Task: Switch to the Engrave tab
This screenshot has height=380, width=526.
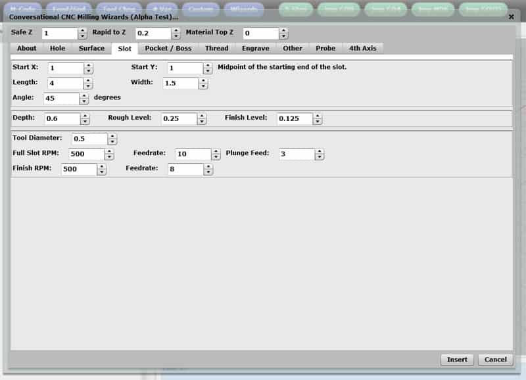Action: 255,48
